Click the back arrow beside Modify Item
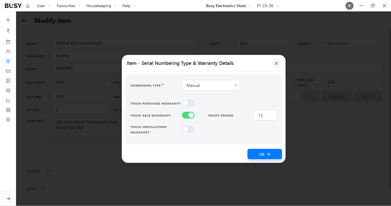 25,21
